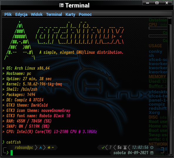Click the green cursor block at prompt
The image size is (174, 158).
[11, 153]
